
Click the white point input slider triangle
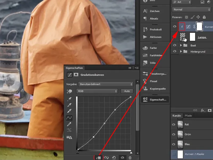(x=131, y=153)
